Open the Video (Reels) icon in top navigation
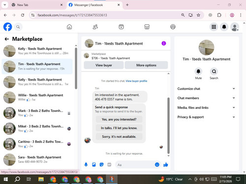Viewport: 246px width, 184px height. pos(121,27)
